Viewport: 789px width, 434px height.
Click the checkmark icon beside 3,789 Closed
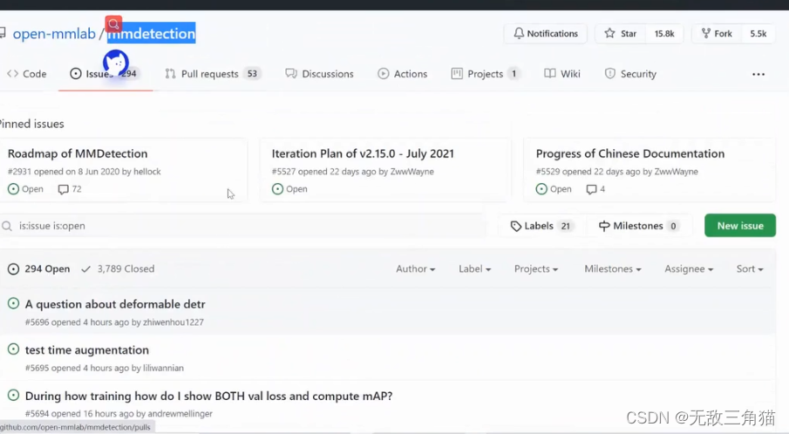click(86, 269)
